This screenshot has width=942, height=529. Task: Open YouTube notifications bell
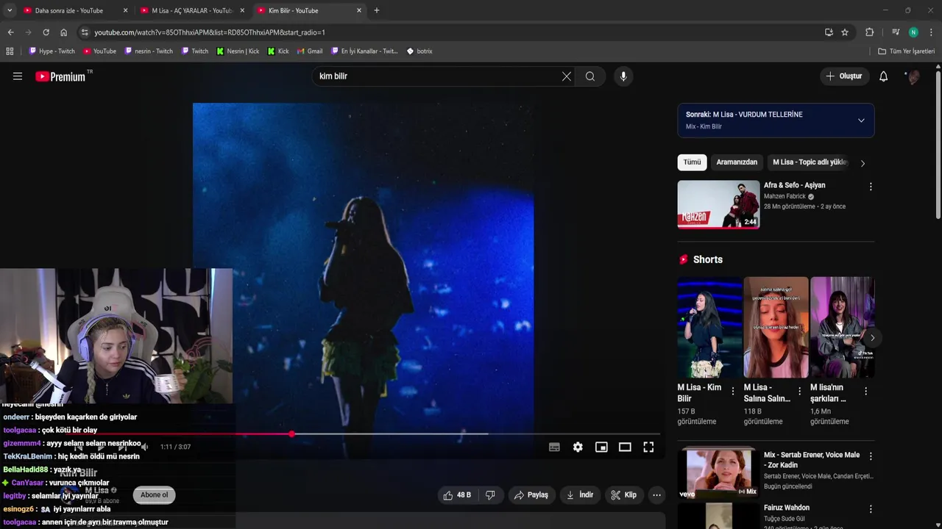(x=884, y=76)
